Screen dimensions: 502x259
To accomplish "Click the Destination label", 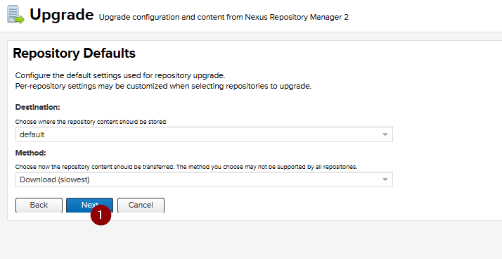I will (x=38, y=107).
